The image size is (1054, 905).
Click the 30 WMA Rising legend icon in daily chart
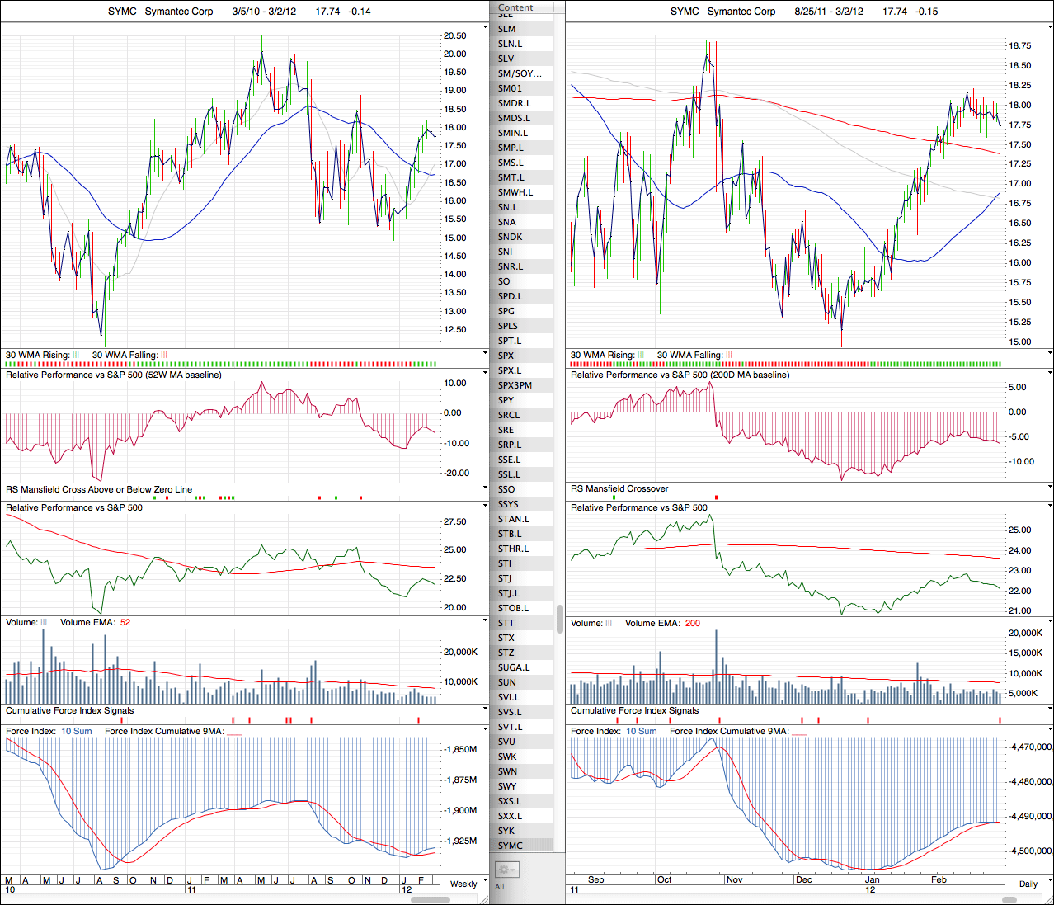coord(641,355)
